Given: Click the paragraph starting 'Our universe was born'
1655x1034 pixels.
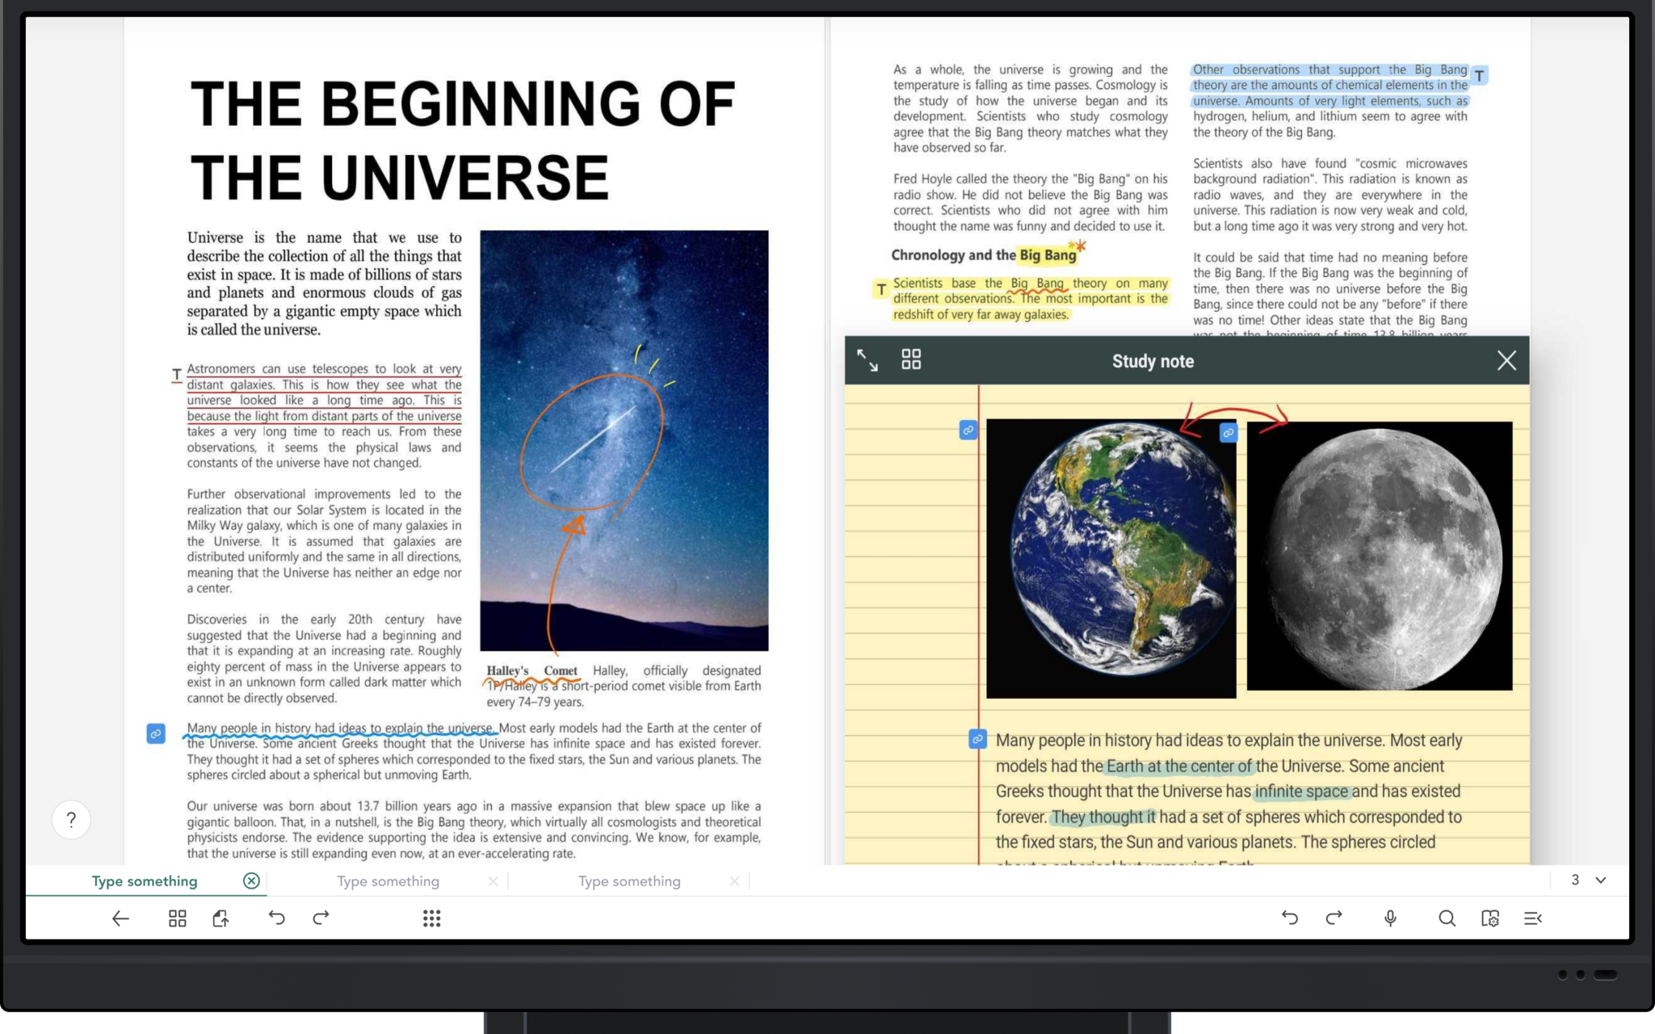Looking at the screenshot, I should pos(474,829).
